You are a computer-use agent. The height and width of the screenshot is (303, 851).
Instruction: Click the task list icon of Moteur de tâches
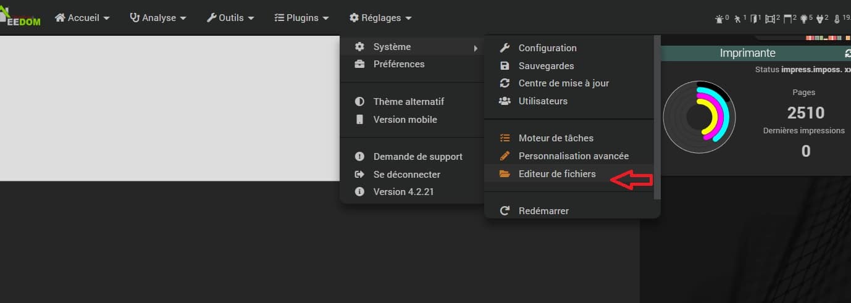(505, 138)
